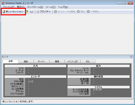Image resolution: width=135 pixels, height=105 pixels.
Task: Switch to the 接続 tab
Action: pyautogui.click(x=57, y=62)
